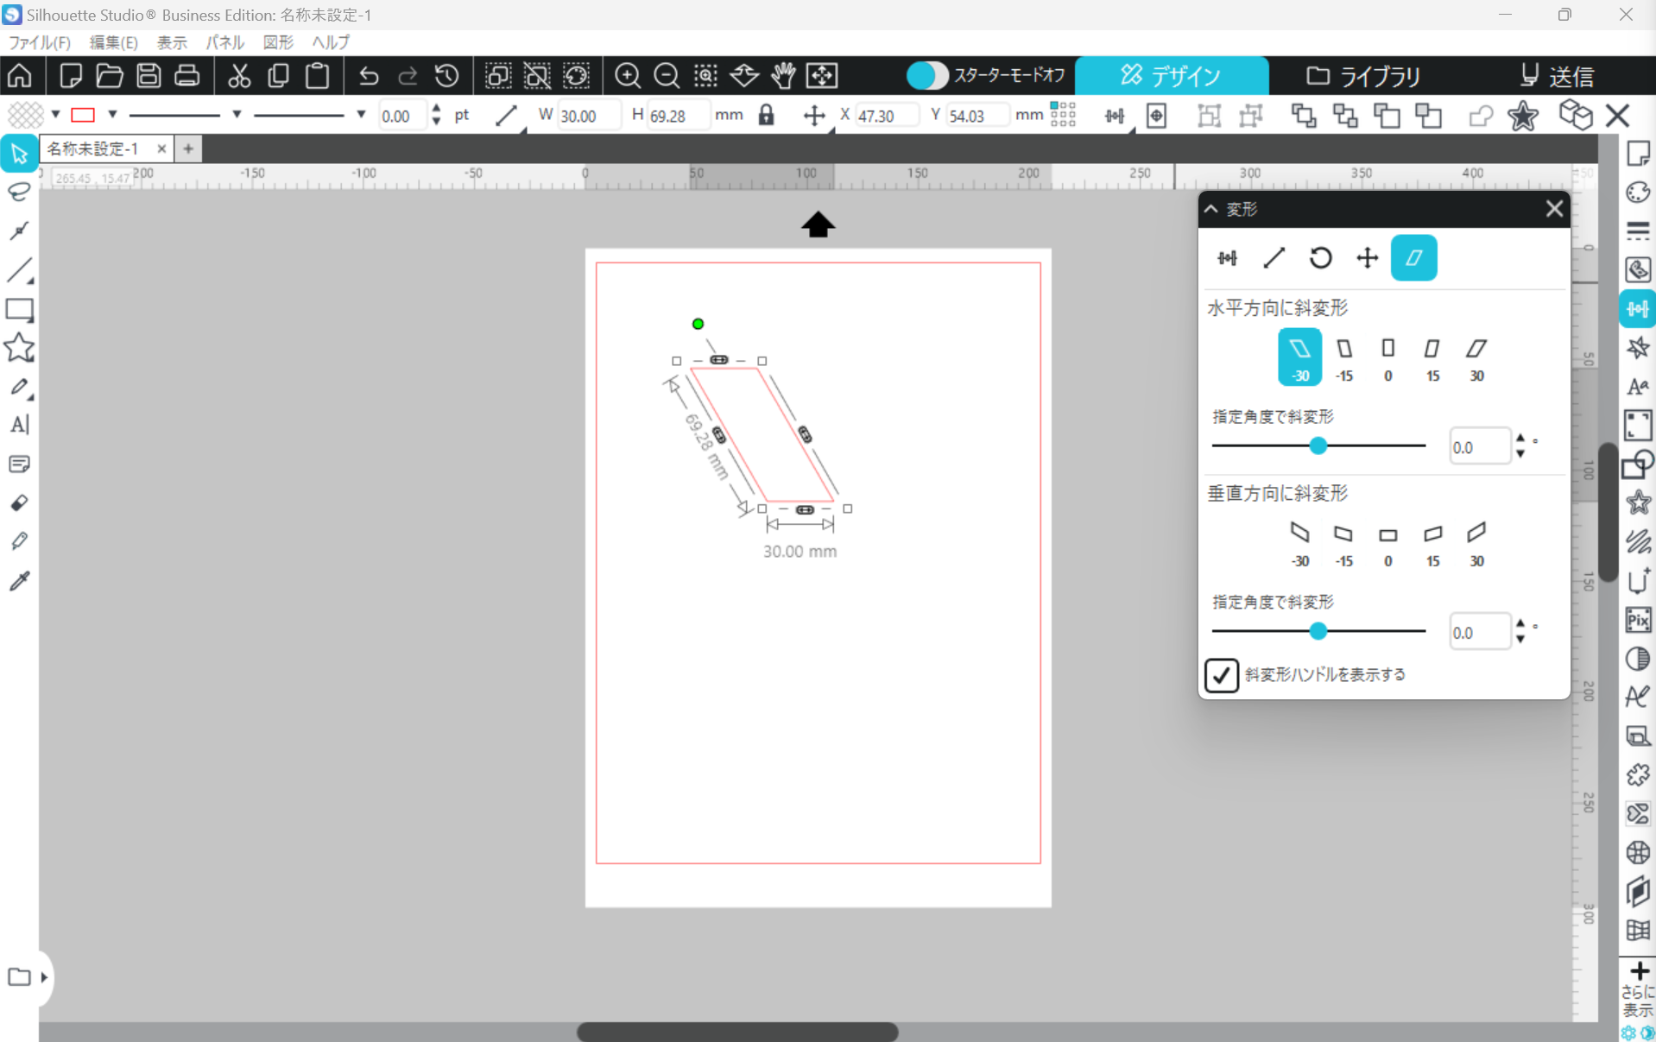Open the Page Setup panel icon

pos(1638,154)
